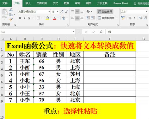Image resolution: width=149 pixels, height=119 pixels.
Task: Click the 备注 header cell
Action: tap(110, 55)
